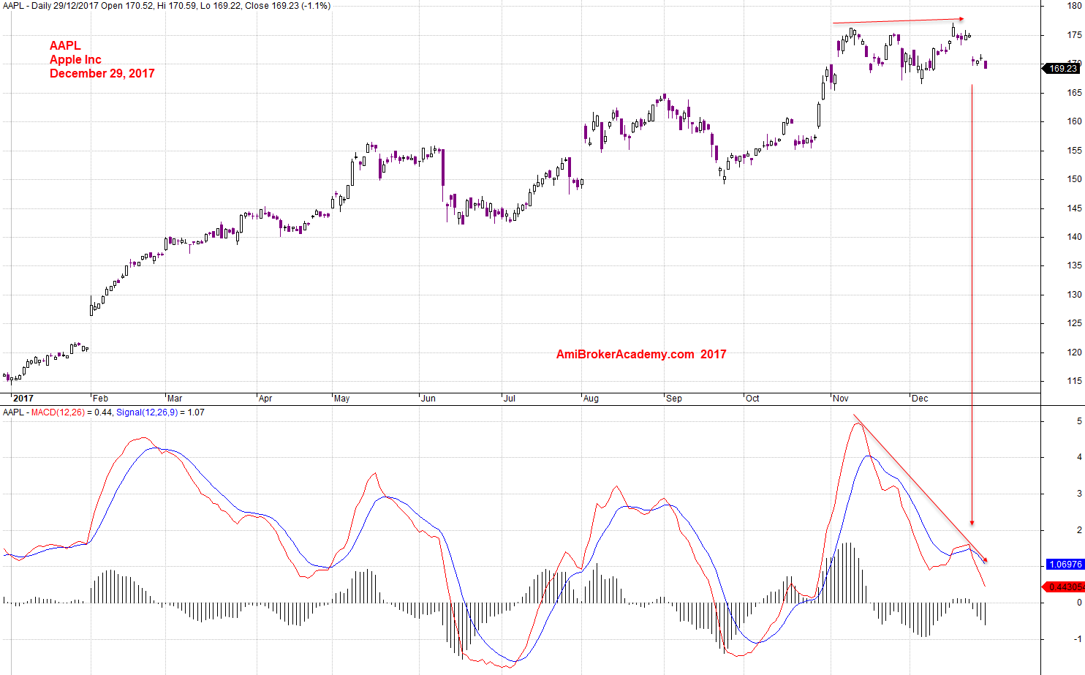Click the -1 level on MACD axis

point(1078,639)
